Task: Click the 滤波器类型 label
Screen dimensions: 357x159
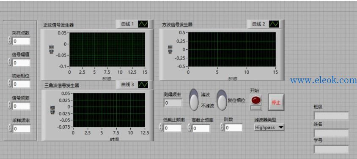Action: [265, 120]
